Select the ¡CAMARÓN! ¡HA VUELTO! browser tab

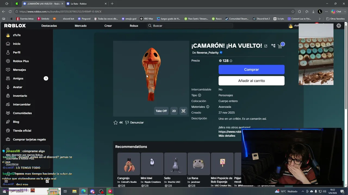click(x=43, y=4)
